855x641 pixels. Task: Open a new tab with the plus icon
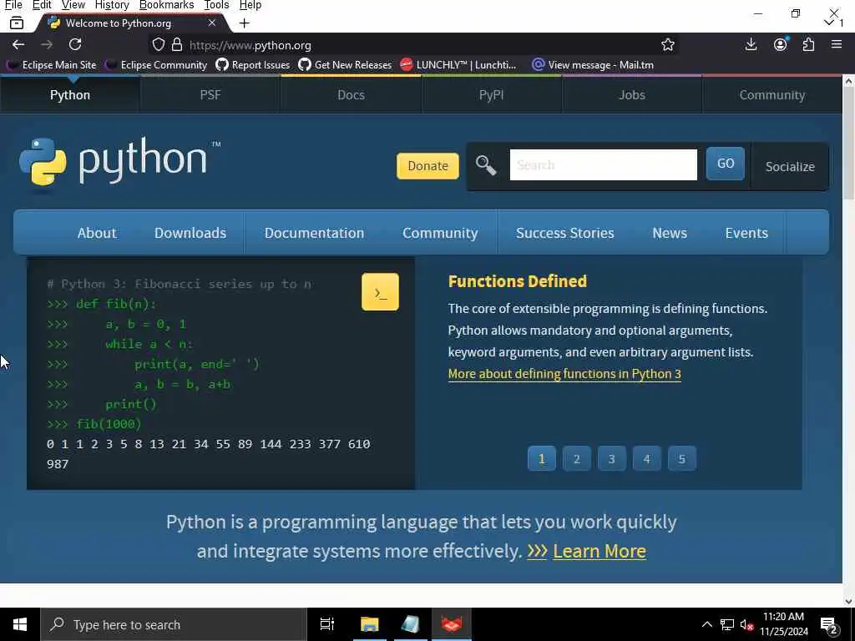(x=245, y=23)
